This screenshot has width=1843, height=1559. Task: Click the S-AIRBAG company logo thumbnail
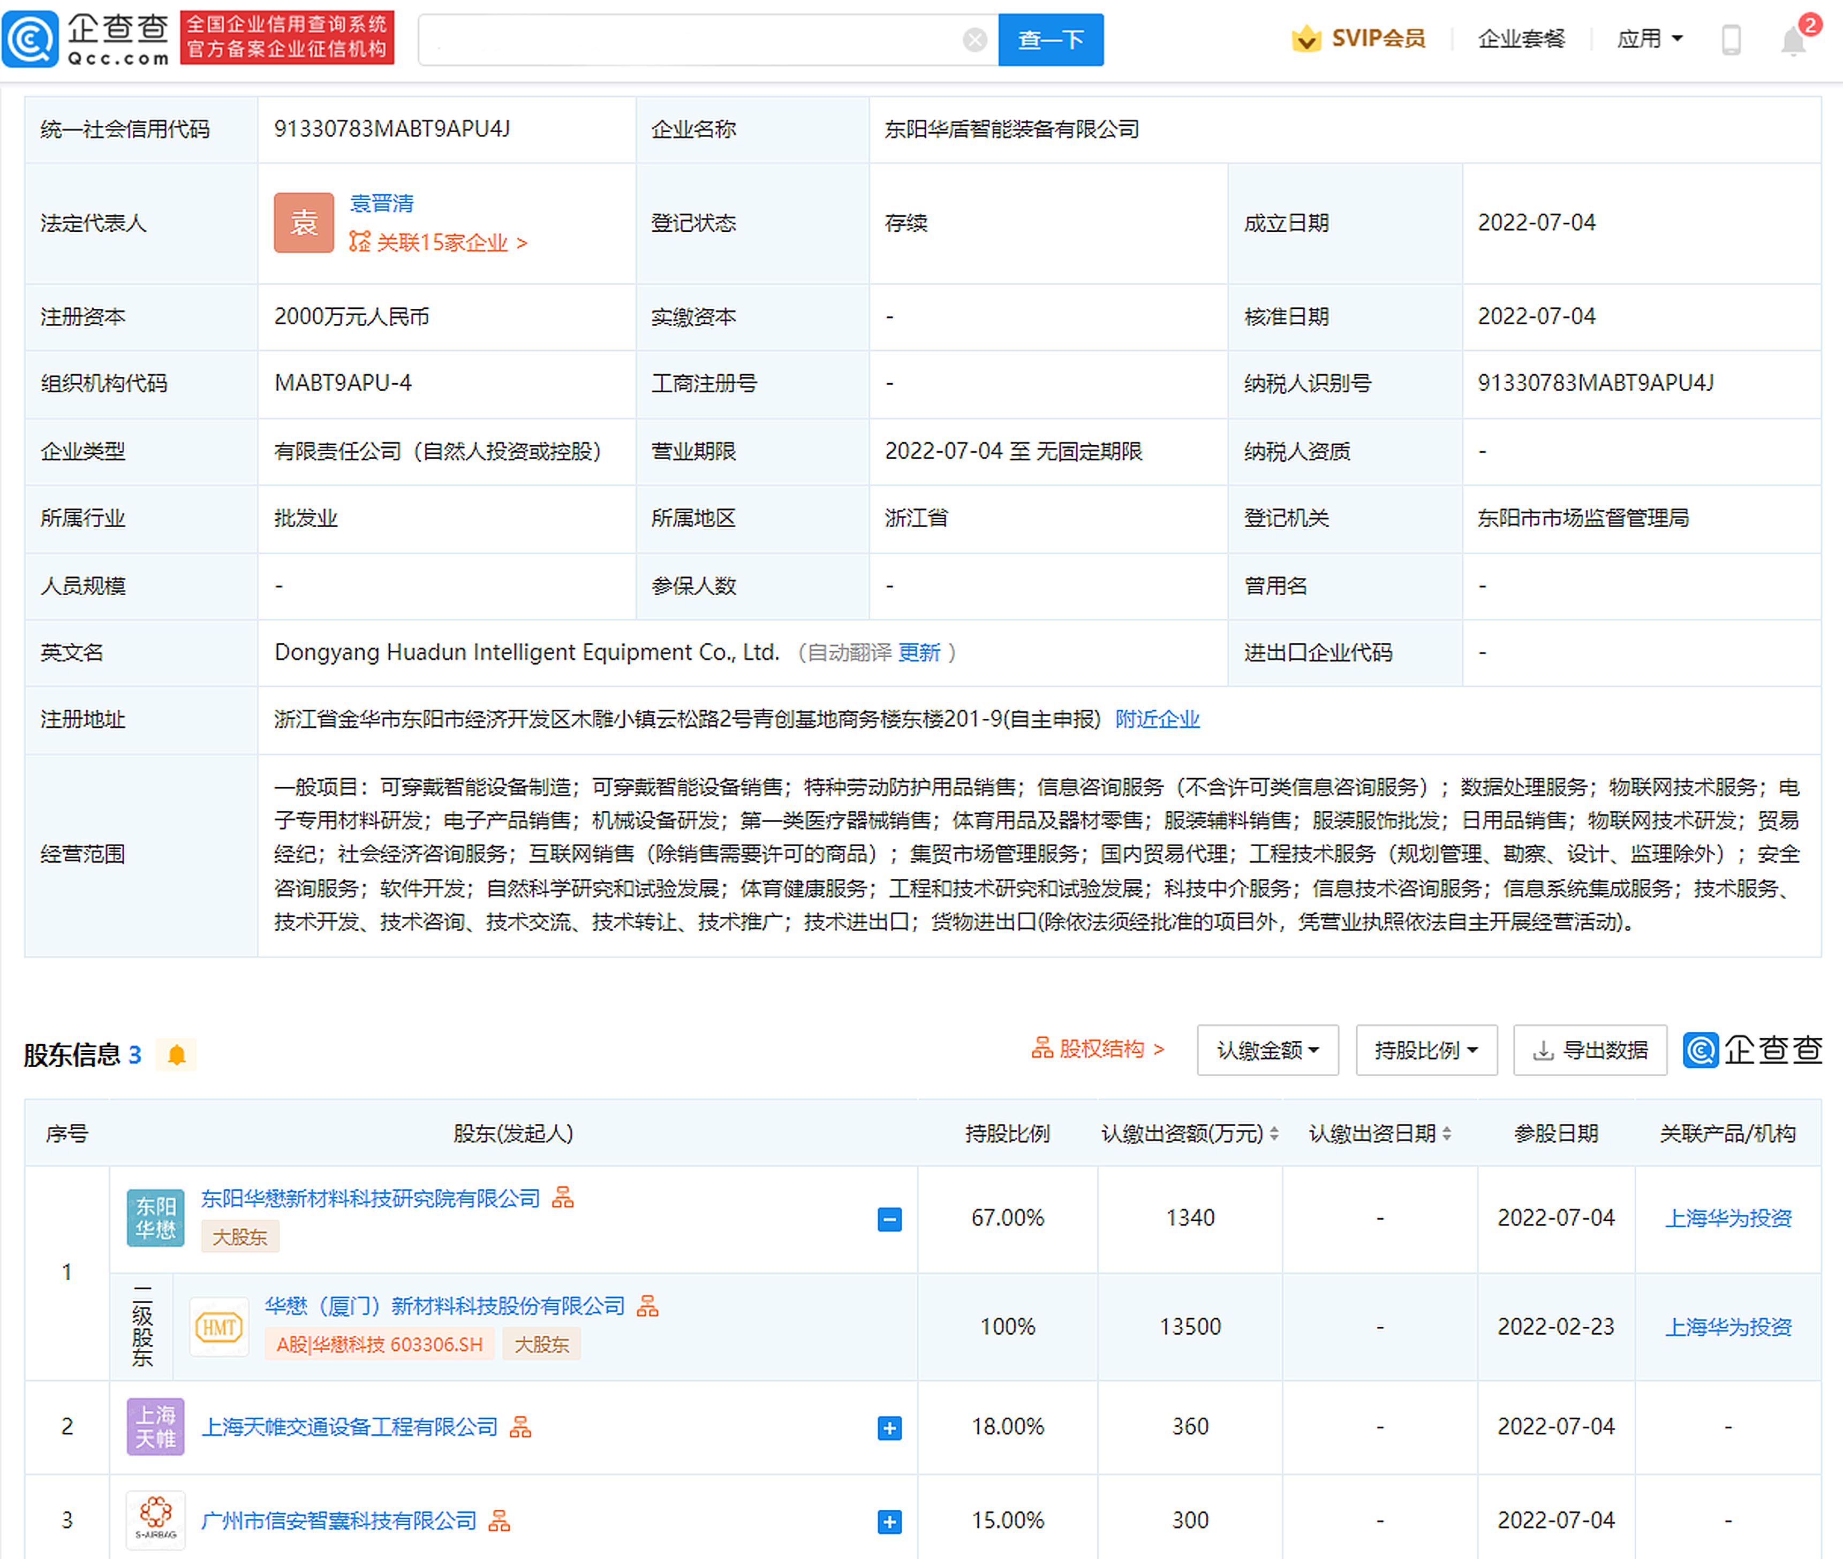click(x=155, y=1520)
